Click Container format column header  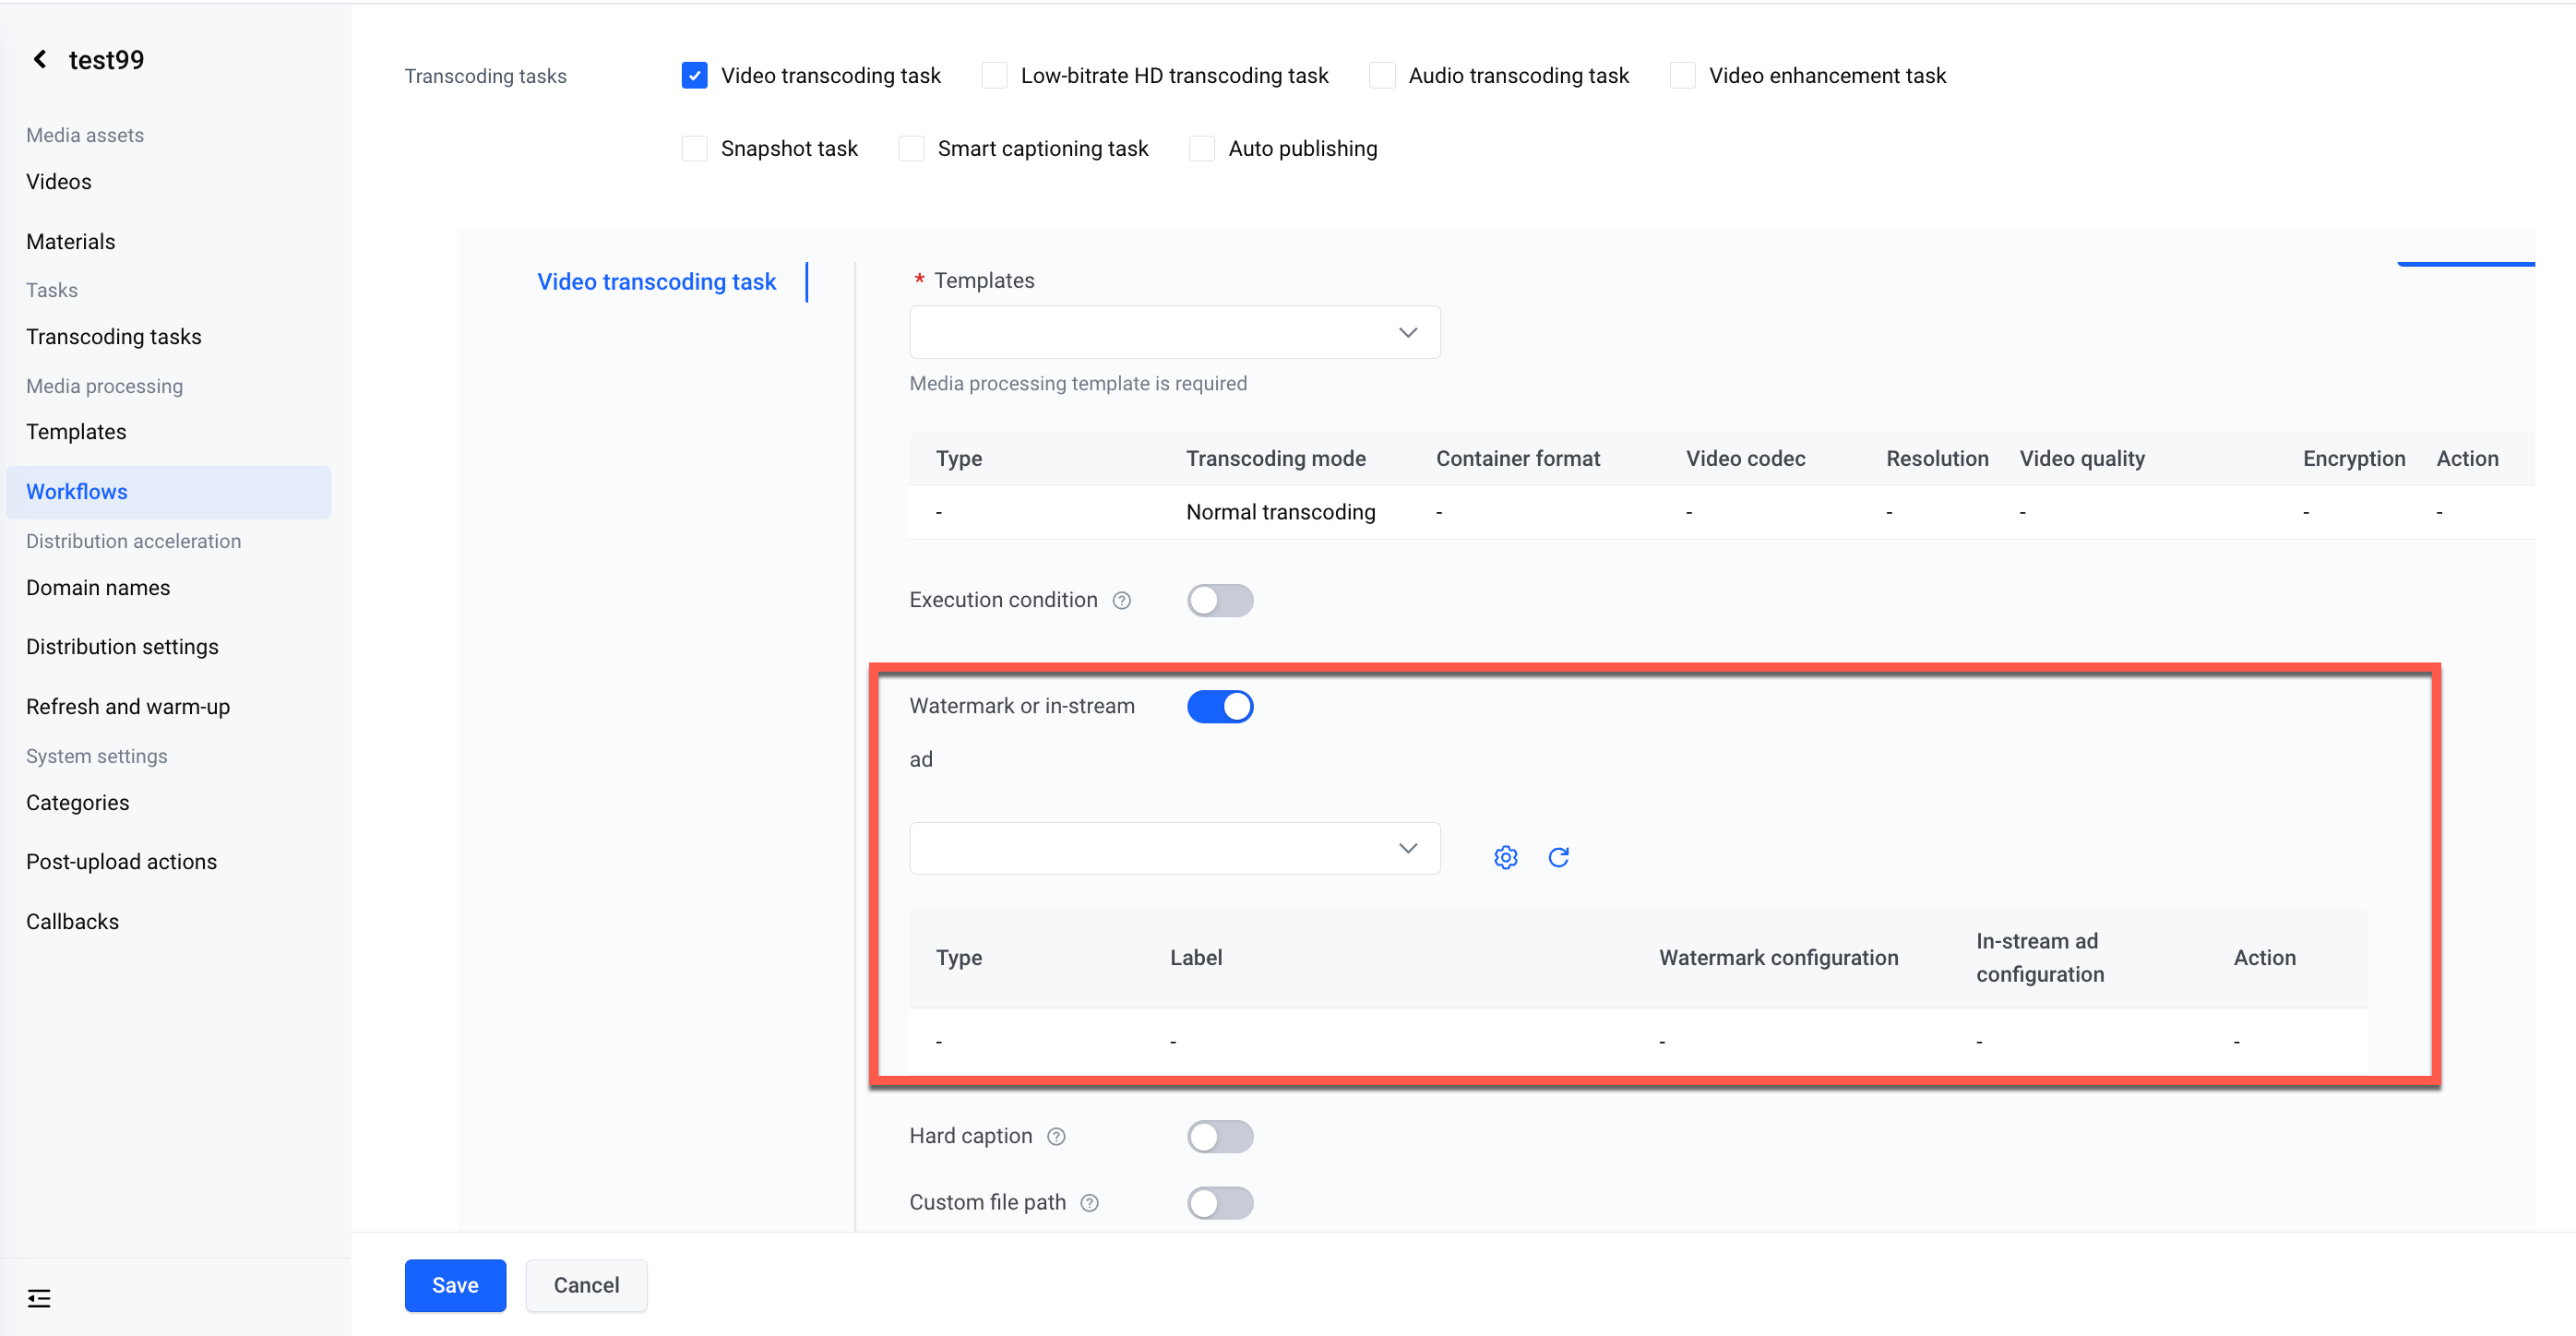pos(1517,459)
